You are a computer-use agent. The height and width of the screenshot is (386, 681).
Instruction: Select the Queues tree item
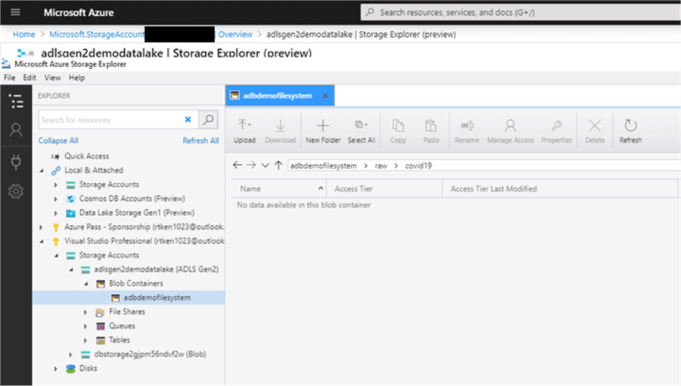[122, 326]
